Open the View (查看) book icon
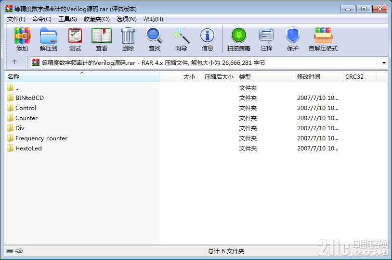This screenshot has height=260, width=392. pyautogui.click(x=102, y=36)
